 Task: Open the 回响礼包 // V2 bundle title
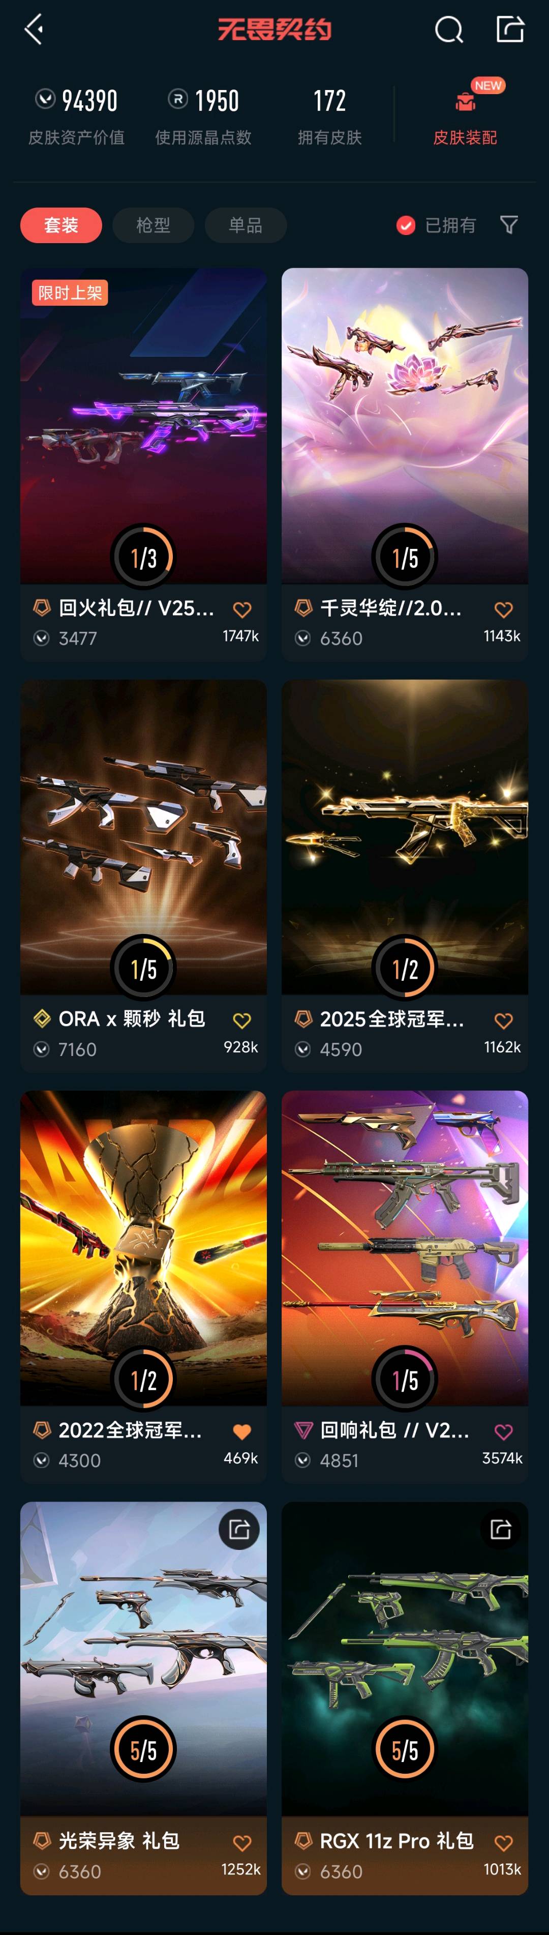(394, 1429)
